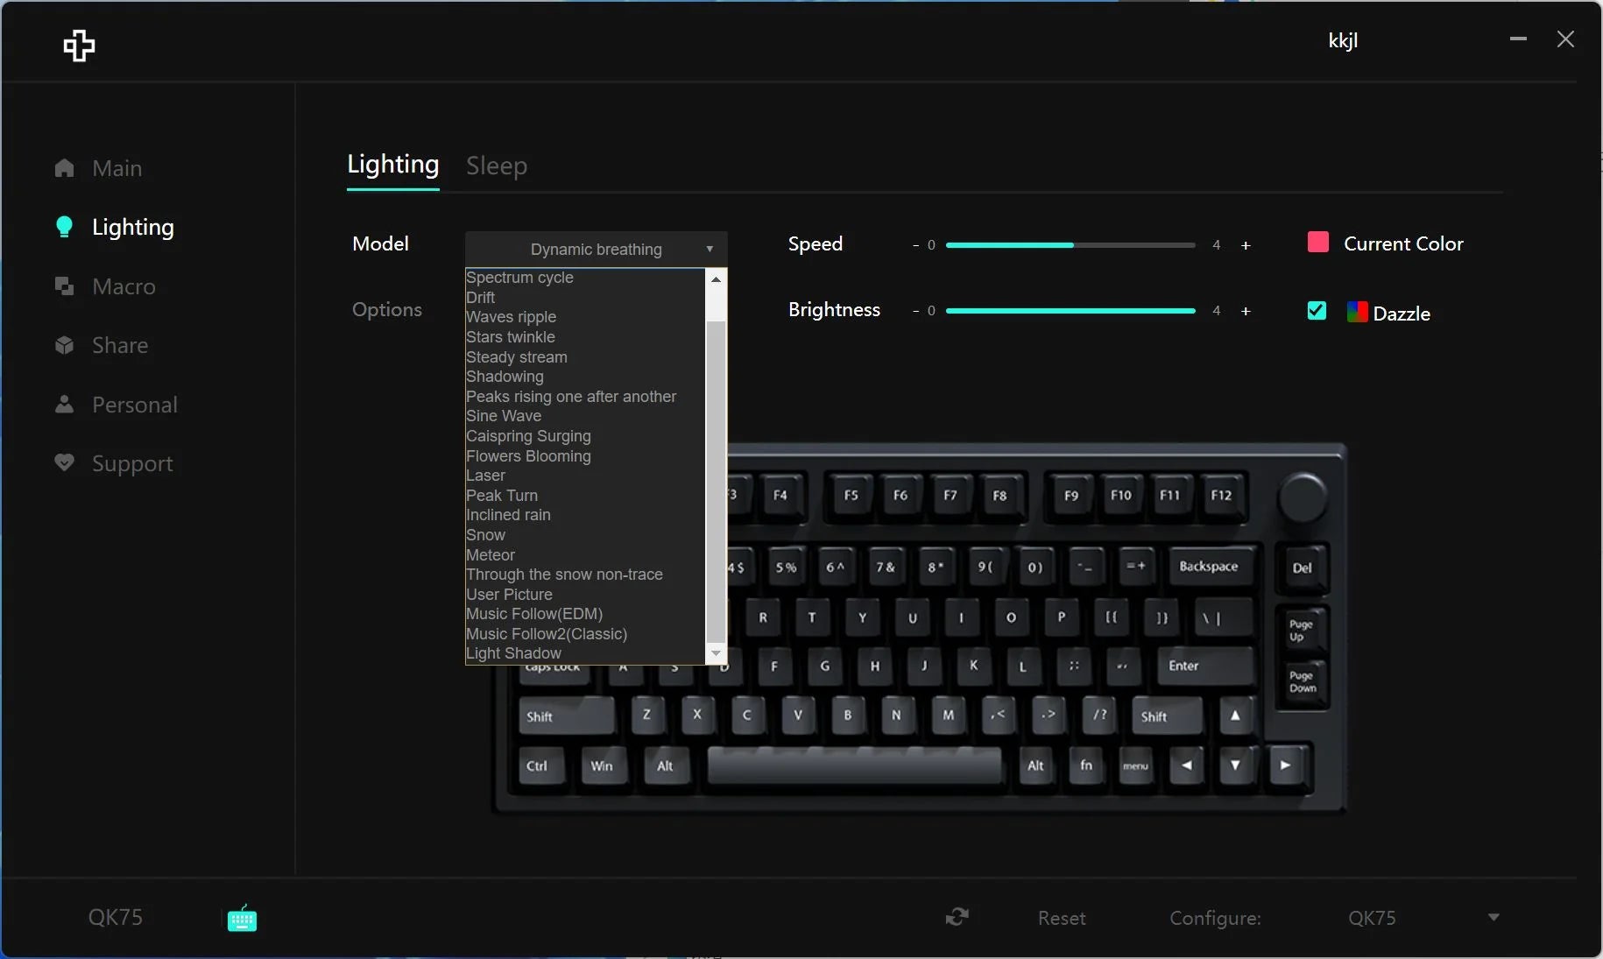Collapse the Dynamic breathing model dropdown
Screen dimensions: 1603x959
point(710,250)
